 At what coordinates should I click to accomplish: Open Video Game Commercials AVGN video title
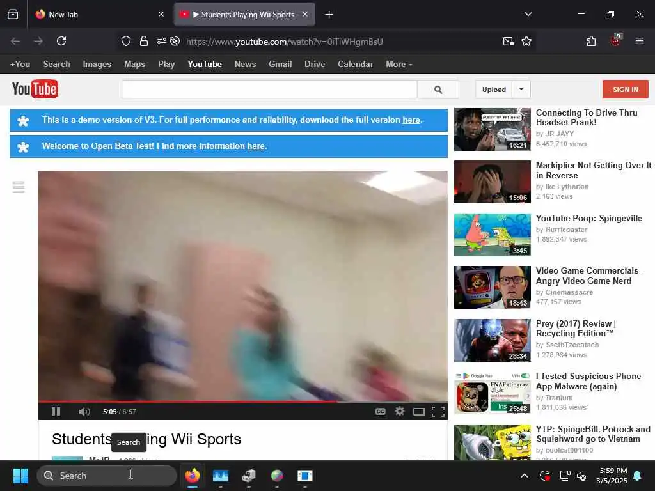(x=589, y=276)
